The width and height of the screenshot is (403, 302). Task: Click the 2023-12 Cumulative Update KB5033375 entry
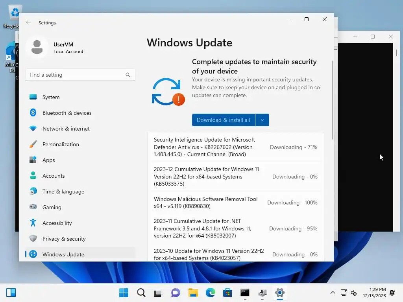click(236, 177)
